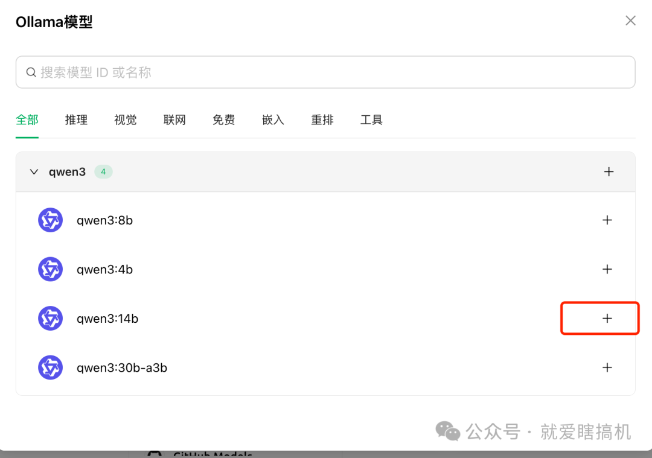Click the Qwen logo beside qwen3:14b
652x458 pixels.
(50, 319)
